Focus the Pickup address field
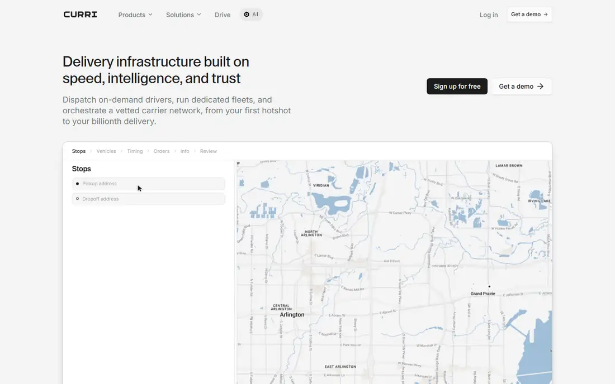The height and width of the screenshot is (384, 615). pyautogui.click(x=148, y=184)
